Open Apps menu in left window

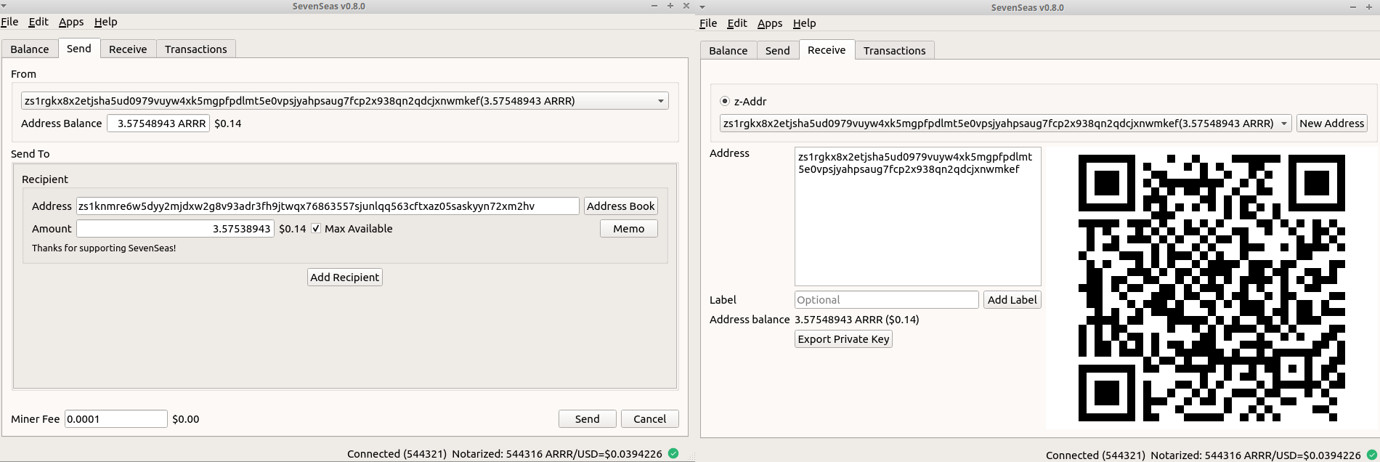click(x=71, y=22)
